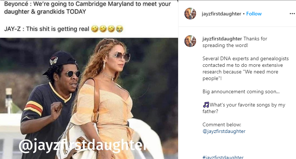
Task: Open the @jayzfirstdaughter mention link in the caption
Action: point(224,131)
